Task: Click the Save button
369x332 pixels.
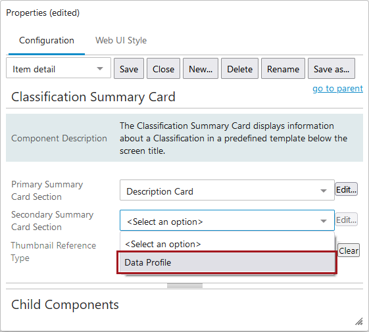Action: pos(129,68)
